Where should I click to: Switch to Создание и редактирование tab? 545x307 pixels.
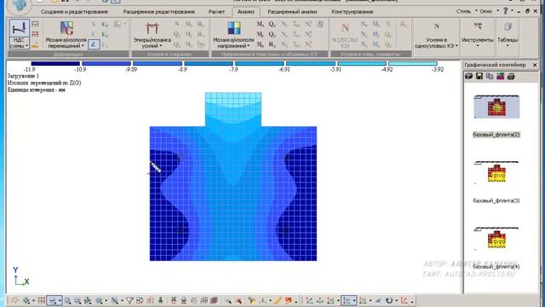coord(74,11)
